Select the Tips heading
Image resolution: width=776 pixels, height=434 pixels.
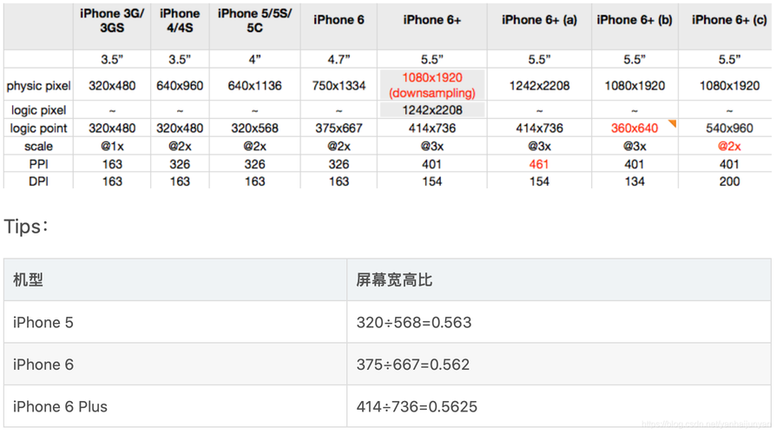[26, 227]
